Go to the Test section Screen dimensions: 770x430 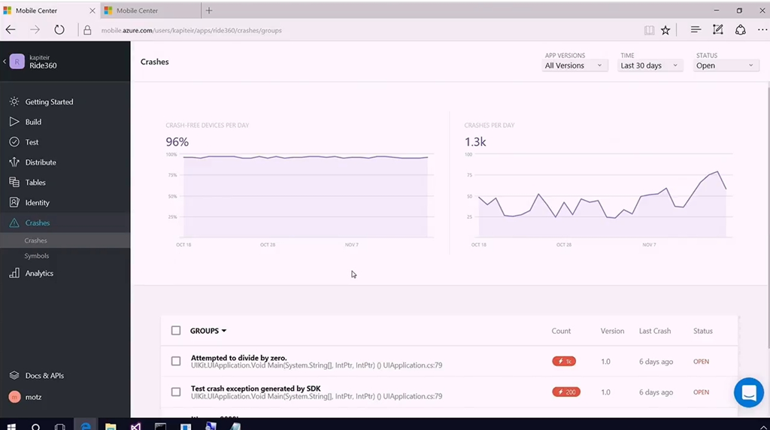click(32, 142)
